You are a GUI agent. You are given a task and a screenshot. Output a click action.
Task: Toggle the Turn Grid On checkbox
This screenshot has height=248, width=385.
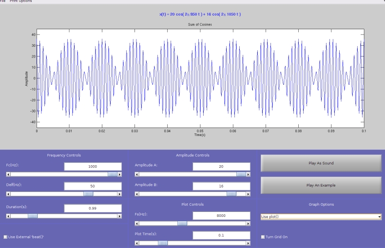pyautogui.click(x=263, y=237)
